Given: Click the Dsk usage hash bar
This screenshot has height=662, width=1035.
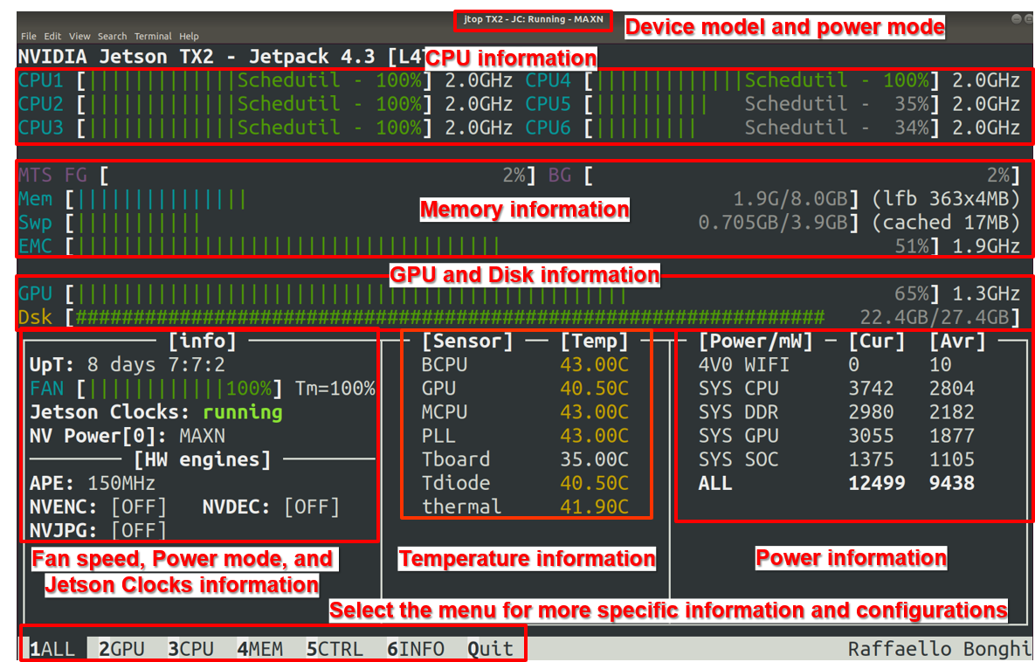Looking at the screenshot, I should [450, 318].
